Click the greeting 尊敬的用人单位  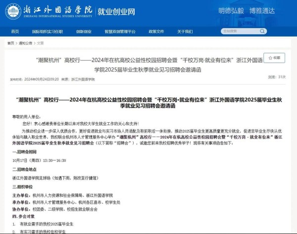point(26,117)
